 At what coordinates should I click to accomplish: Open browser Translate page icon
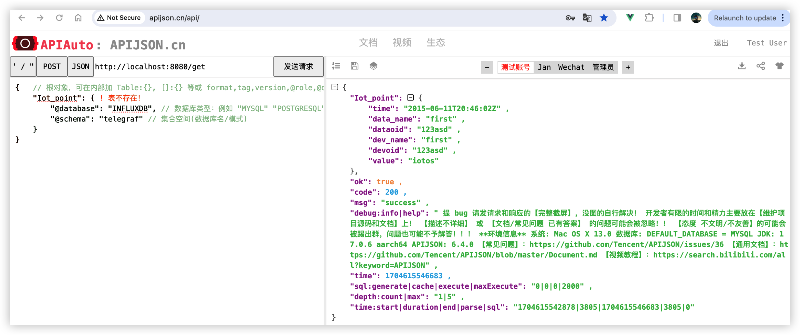pyautogui.click(x=587, y=18)
